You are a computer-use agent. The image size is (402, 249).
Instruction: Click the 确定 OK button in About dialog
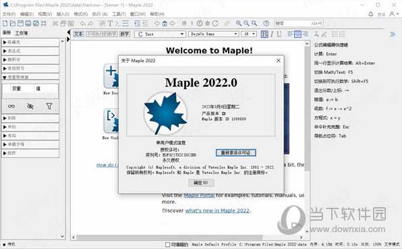[x=201, y=183]
